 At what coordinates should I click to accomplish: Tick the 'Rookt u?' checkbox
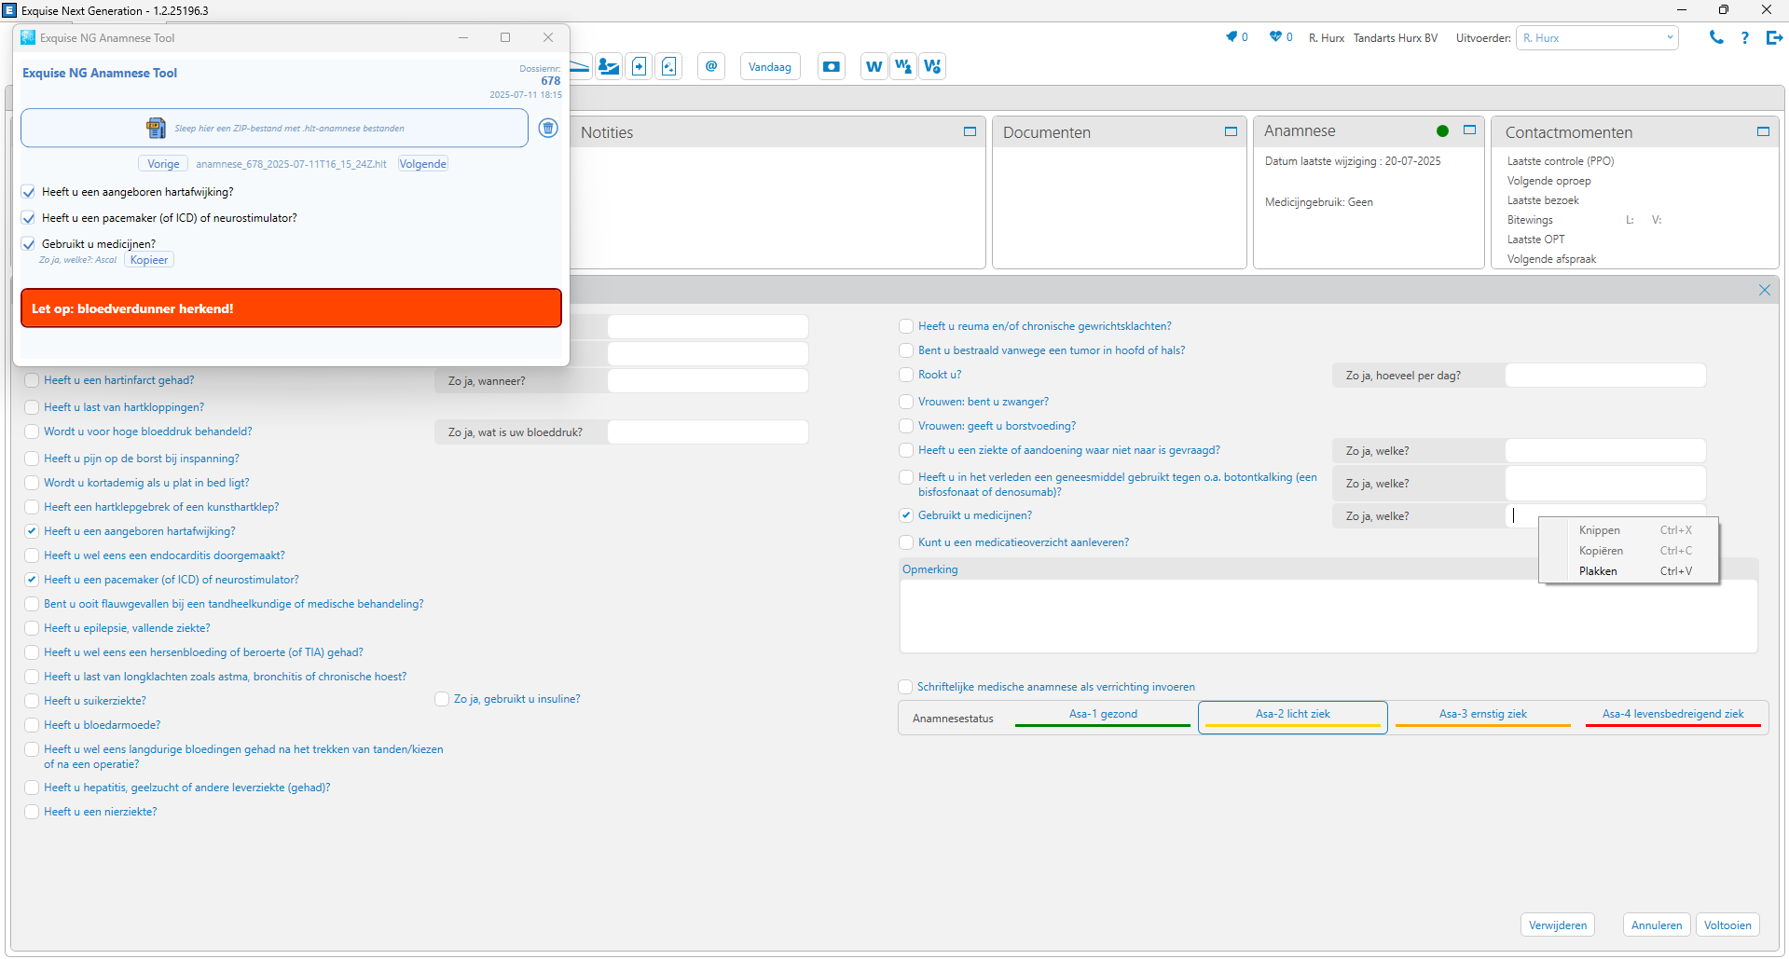pos(906,375)
